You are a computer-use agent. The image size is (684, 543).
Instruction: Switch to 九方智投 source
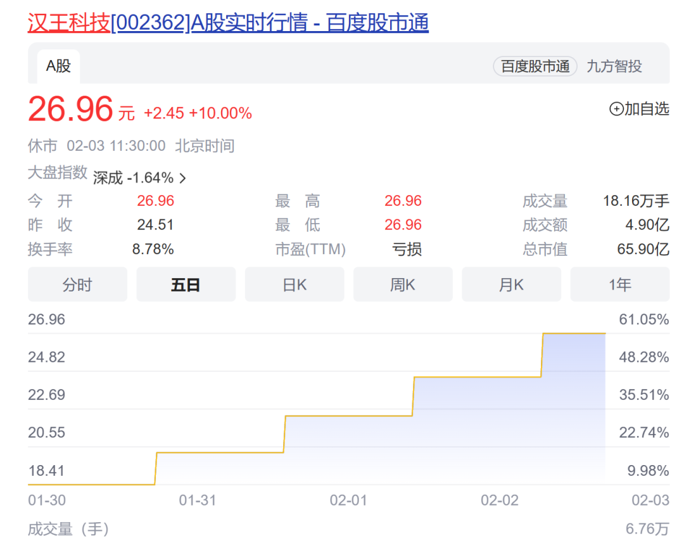[x=614, y=67]
